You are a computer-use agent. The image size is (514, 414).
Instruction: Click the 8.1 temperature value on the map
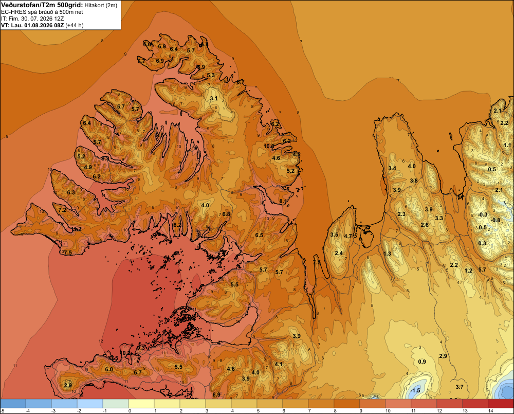pos(283,201)
